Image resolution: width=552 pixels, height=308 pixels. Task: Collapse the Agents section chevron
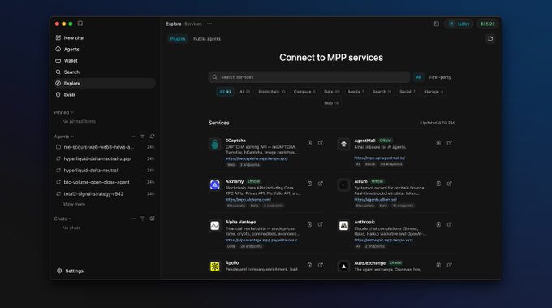tap(72, 137)
